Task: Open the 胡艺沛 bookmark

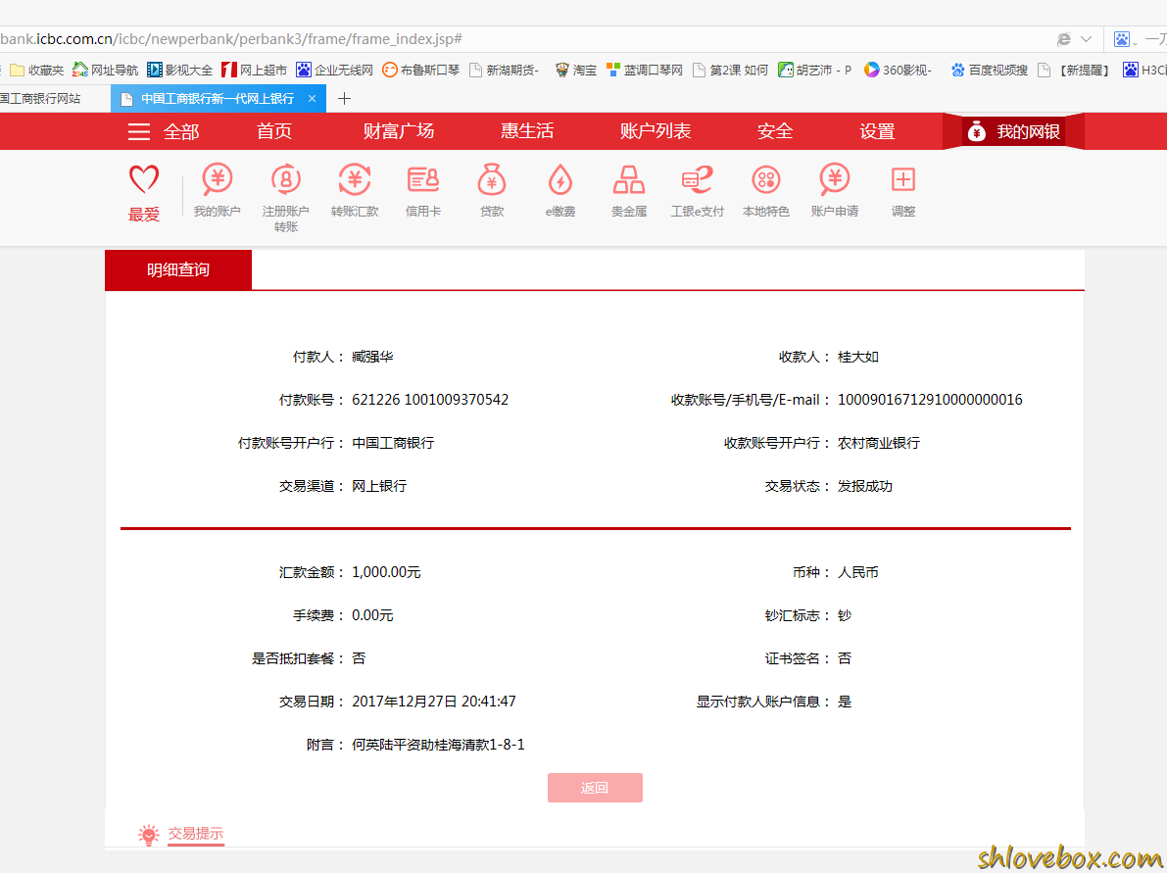Action: (x=815, y=70)
